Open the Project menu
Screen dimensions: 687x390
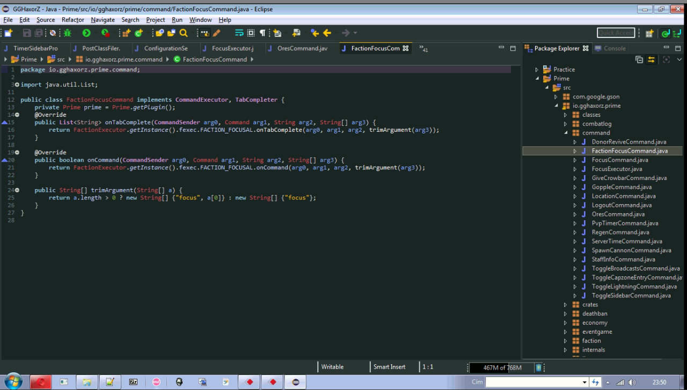pyautogui.click(x=156, y=20)
